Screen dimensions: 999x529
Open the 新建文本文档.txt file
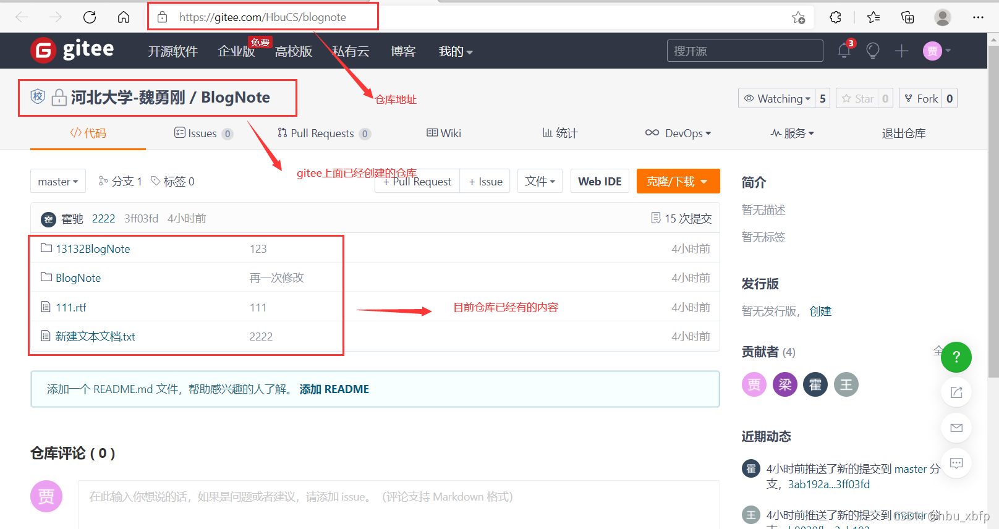tap(95, 336)
